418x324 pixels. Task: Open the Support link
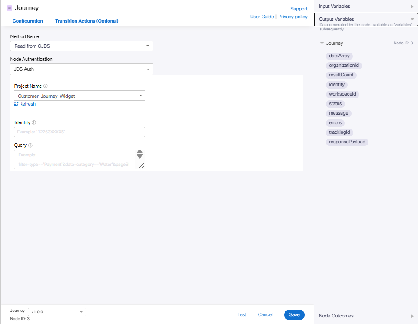click(299, 9)
